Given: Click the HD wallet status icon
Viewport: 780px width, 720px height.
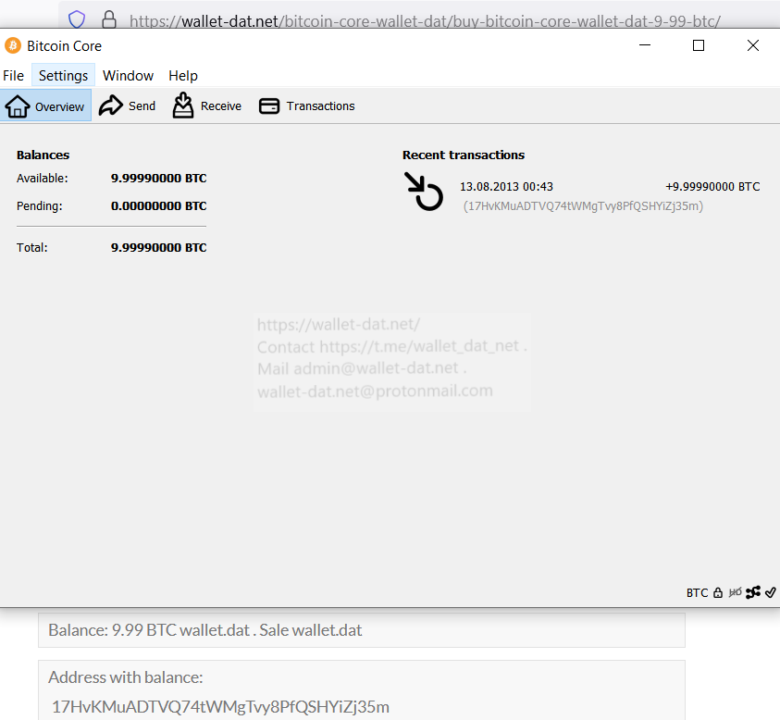Looking at the screenshot, I should coord(736,592).
